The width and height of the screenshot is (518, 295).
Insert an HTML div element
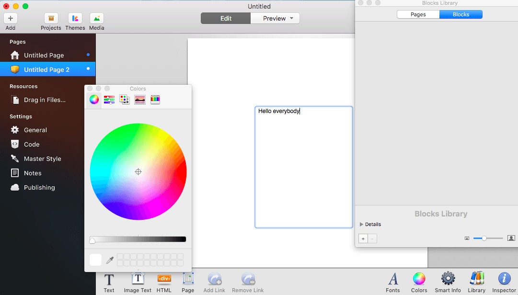pyautogui.click(x=164, y=283)
